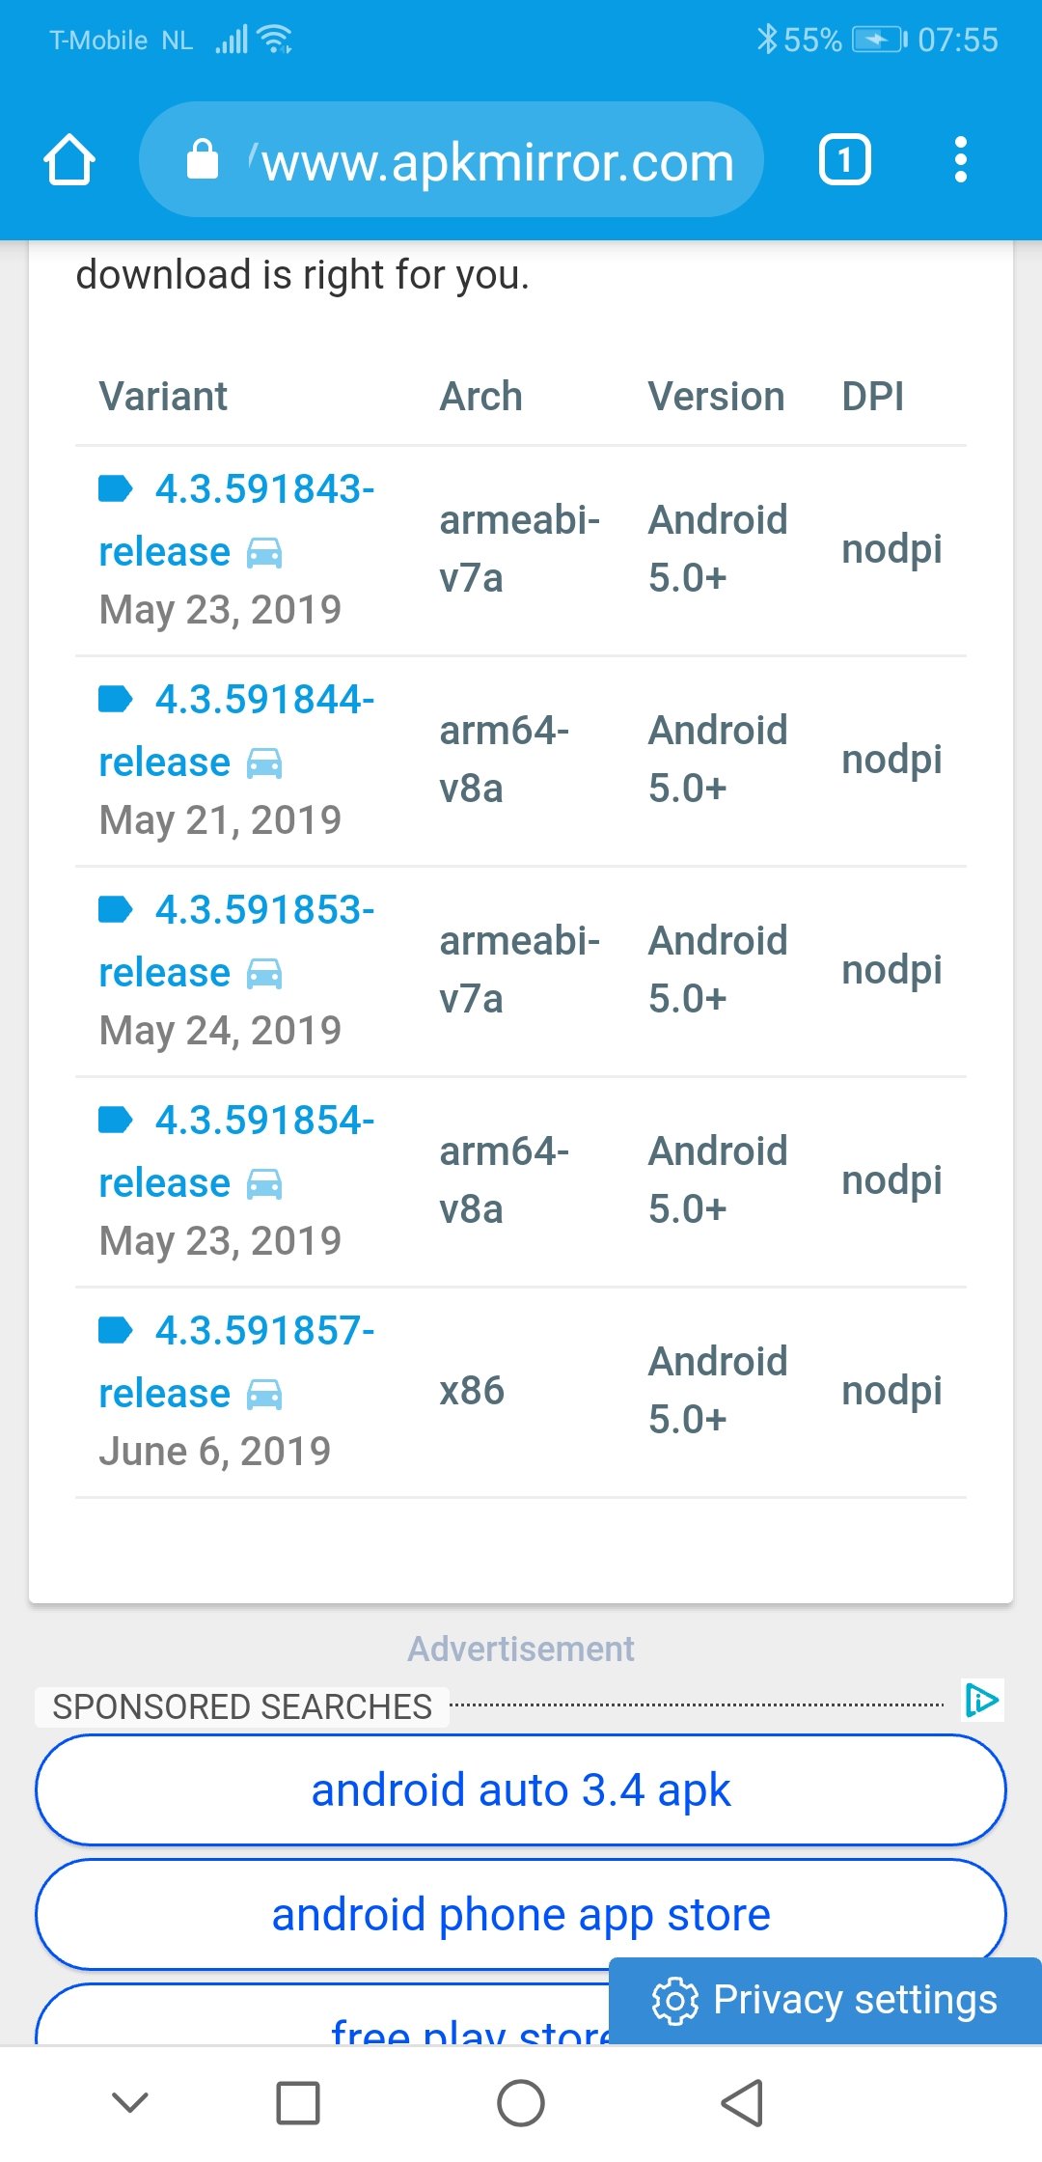Tap the www.apkmirror.com address bar

pos(497,161)
